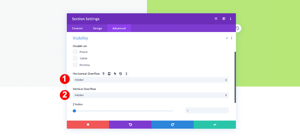Click the Disable on label
Image resolution: width=300 pixels, height=140 pixels.
click(80, 46)
